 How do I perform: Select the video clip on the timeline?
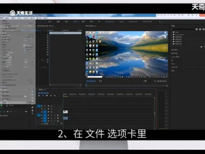coord(66,112)
